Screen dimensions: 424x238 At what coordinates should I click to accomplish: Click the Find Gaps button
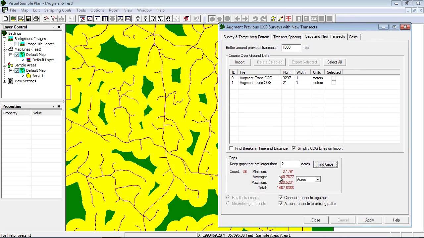(x=326, y=164)
